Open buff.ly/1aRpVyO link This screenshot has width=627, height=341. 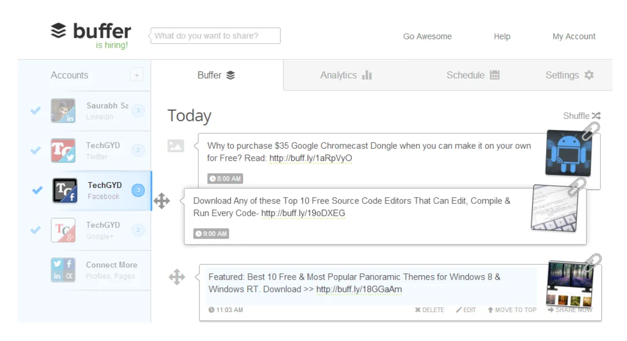point(311,158)
